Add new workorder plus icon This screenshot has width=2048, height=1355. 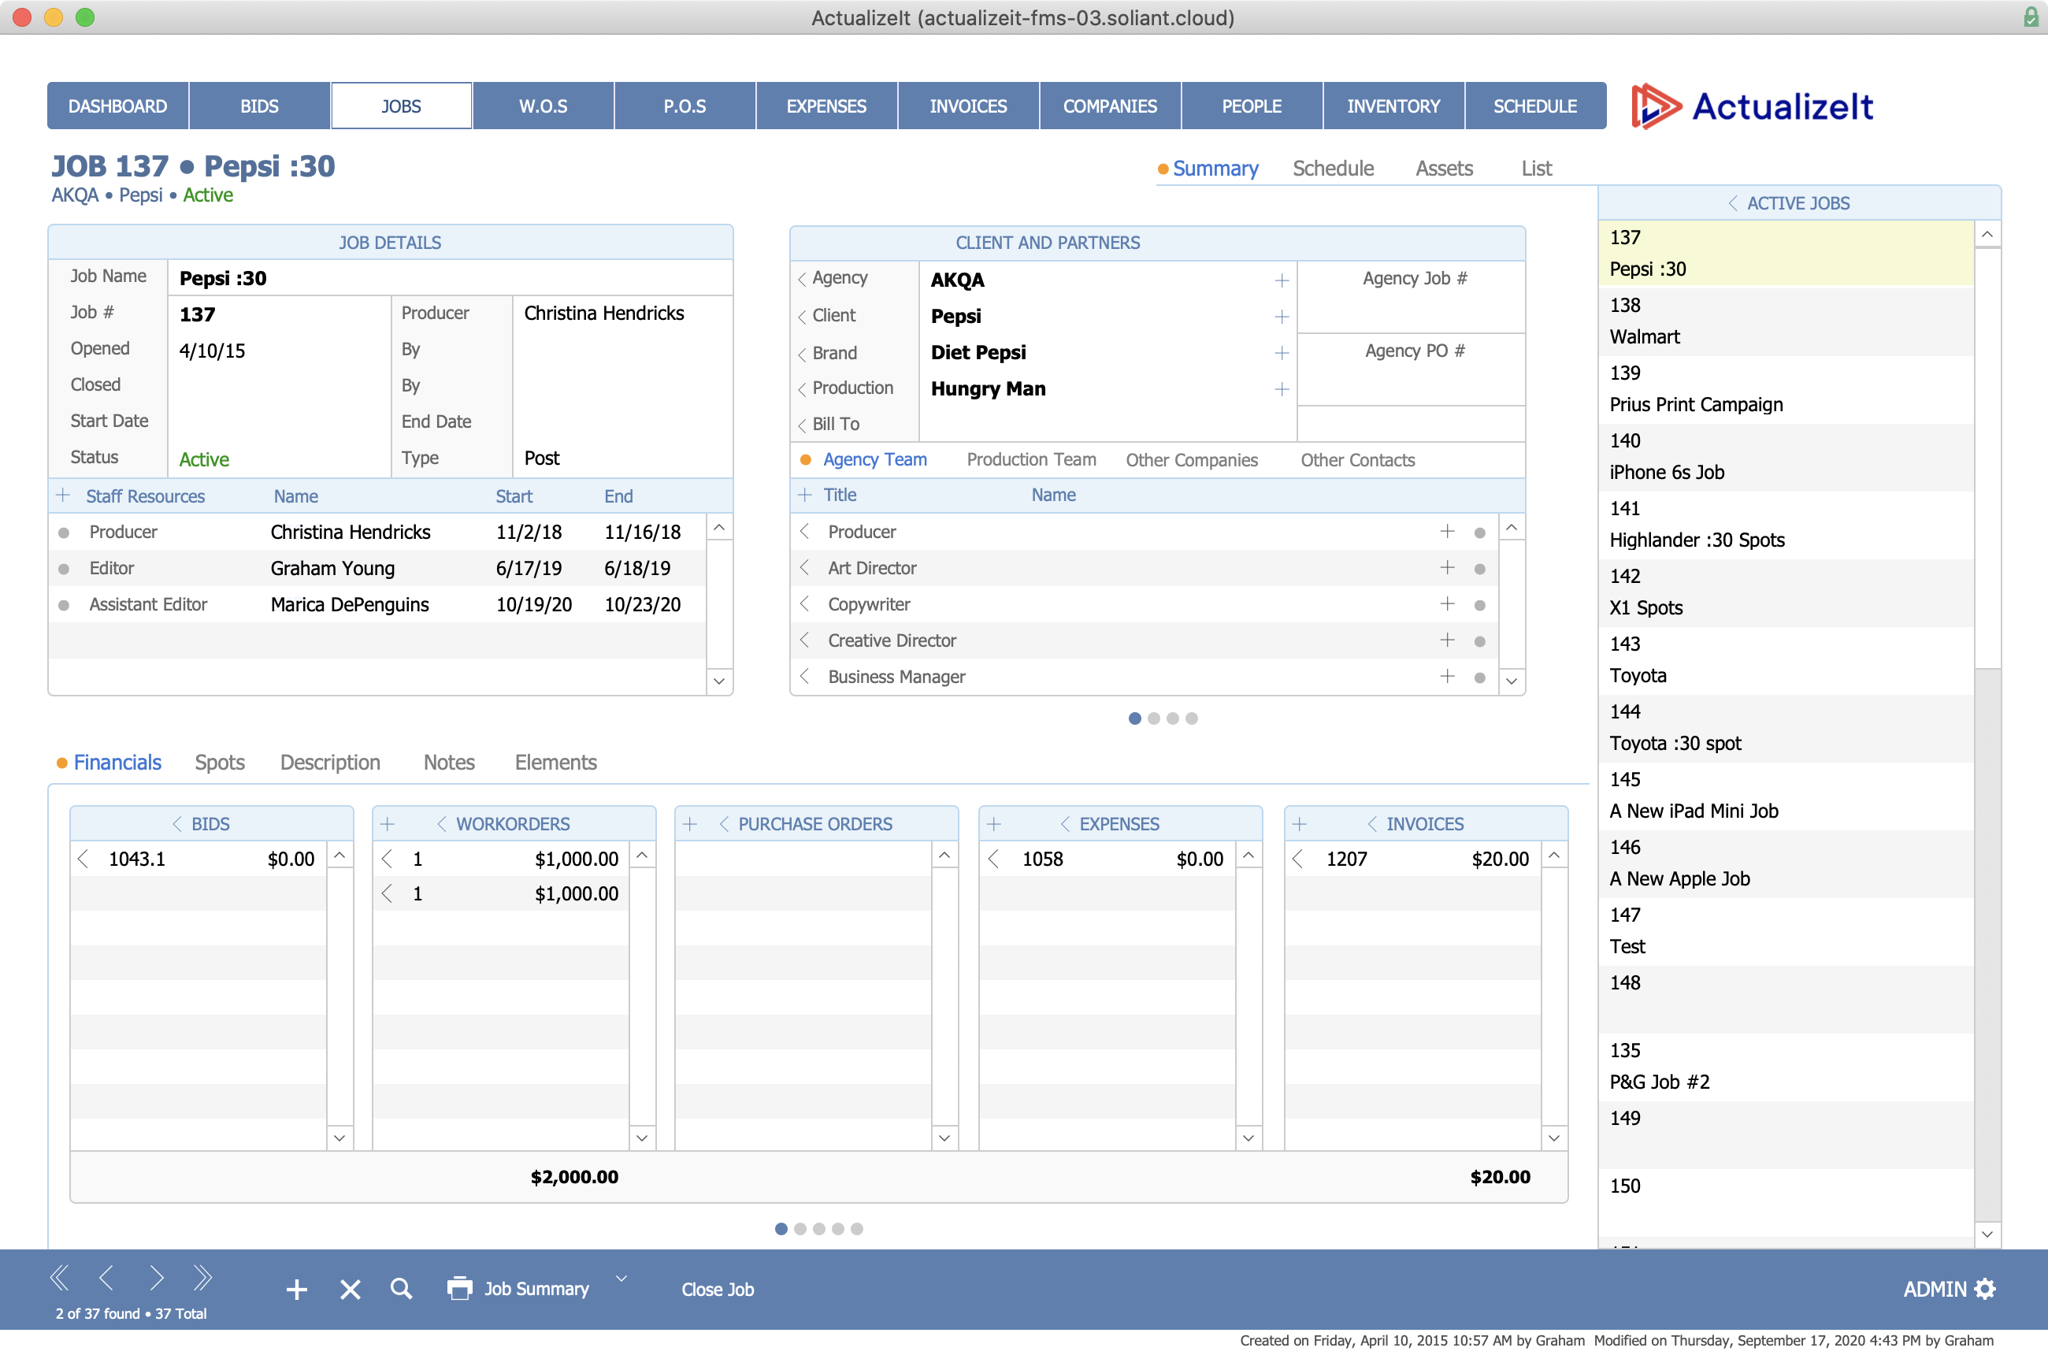[x=387, y=823]
